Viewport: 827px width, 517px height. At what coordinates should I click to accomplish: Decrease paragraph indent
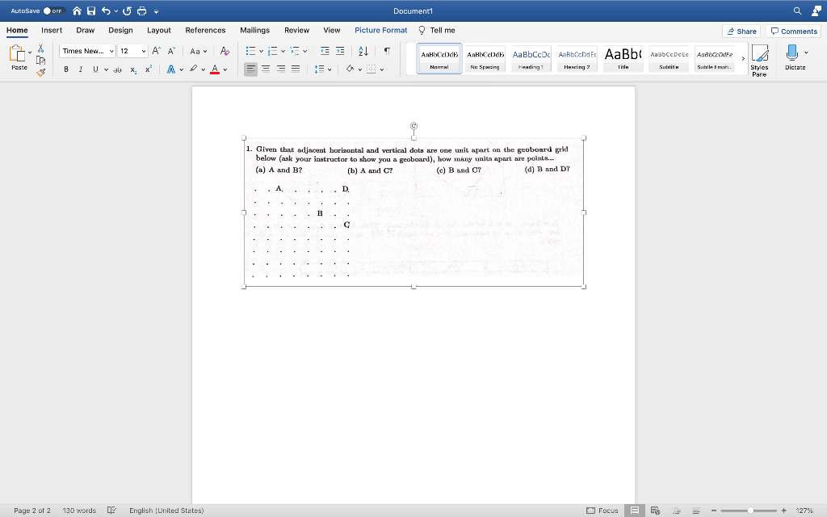325,51
